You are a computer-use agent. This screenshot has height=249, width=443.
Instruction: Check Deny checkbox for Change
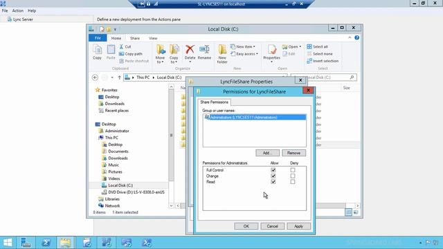point(293,176)
